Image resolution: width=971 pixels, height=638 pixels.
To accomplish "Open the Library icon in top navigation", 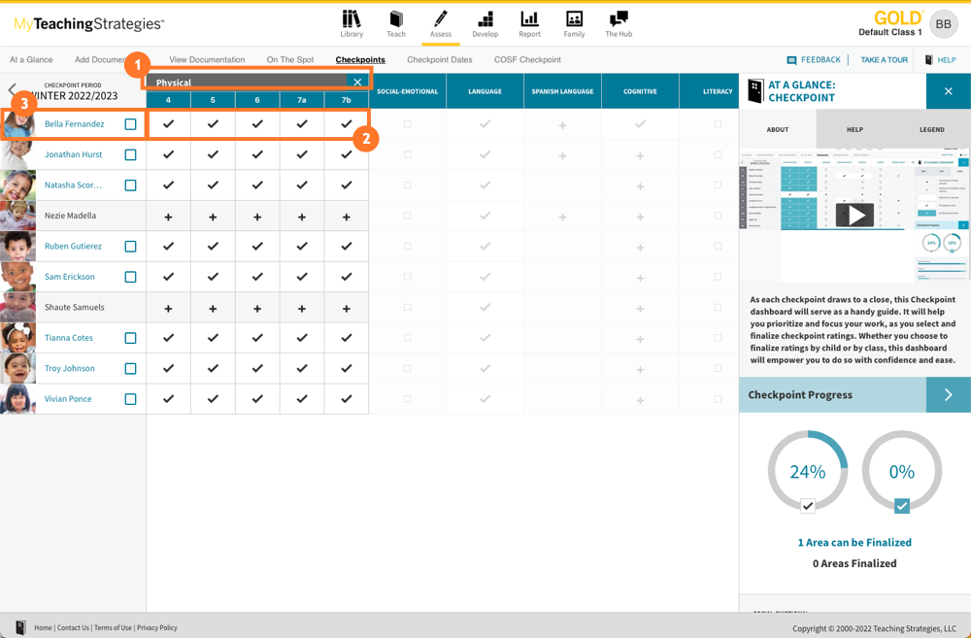I will tap(352, 19).
